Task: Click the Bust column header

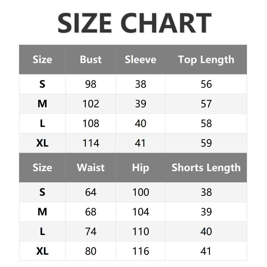Action: coord(91,59)
